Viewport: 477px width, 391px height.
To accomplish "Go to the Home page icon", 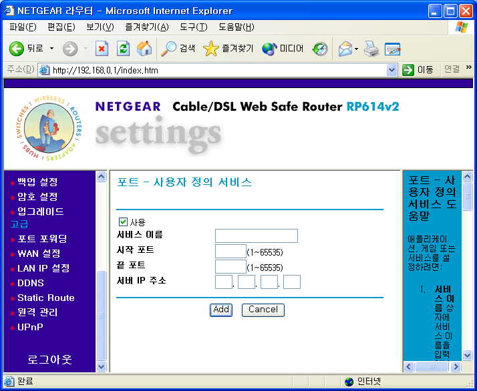I will [144, 49].
